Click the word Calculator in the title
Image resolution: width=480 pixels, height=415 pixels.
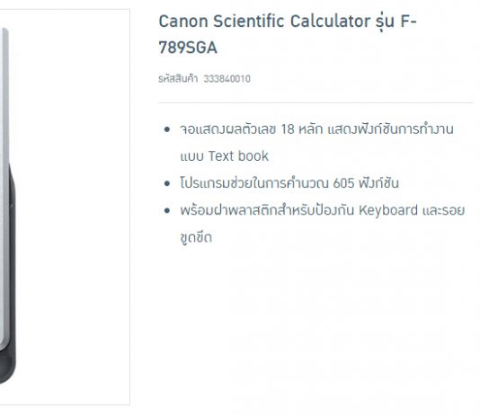click(x=330, y=22)
